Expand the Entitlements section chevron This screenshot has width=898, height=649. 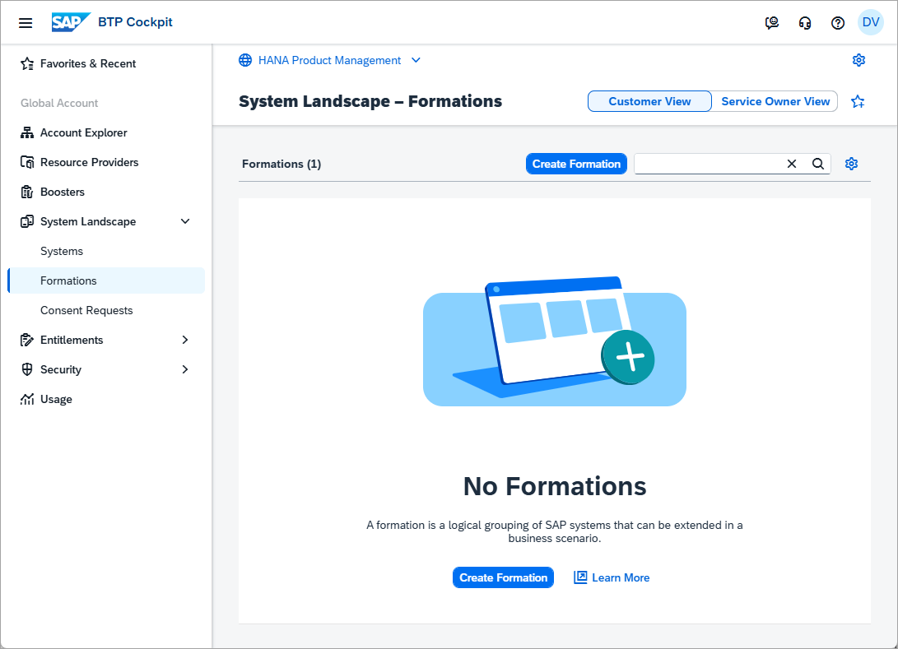pos(185,340)
